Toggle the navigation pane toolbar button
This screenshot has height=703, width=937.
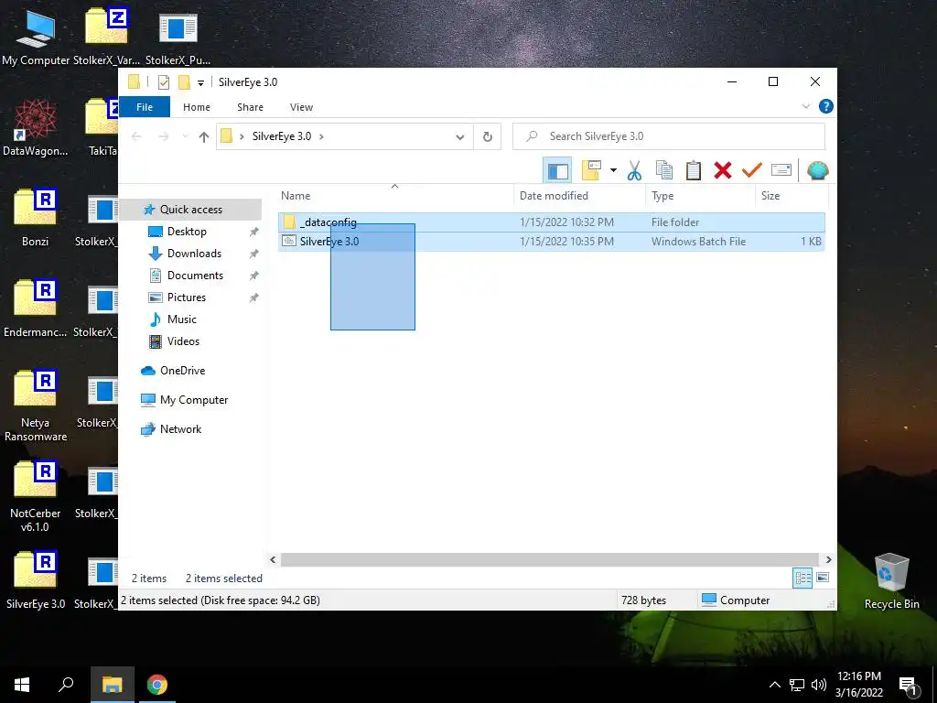point(557,171)
